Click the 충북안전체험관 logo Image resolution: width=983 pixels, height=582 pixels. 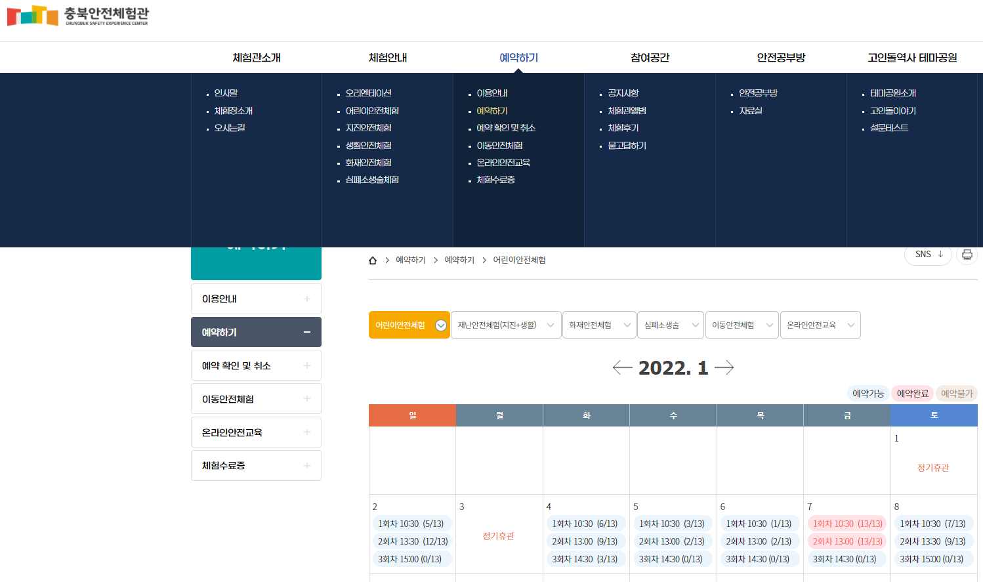coord(78,16)
